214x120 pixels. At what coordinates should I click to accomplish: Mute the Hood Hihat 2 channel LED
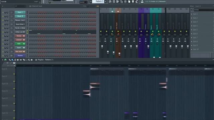click(3, 24)
